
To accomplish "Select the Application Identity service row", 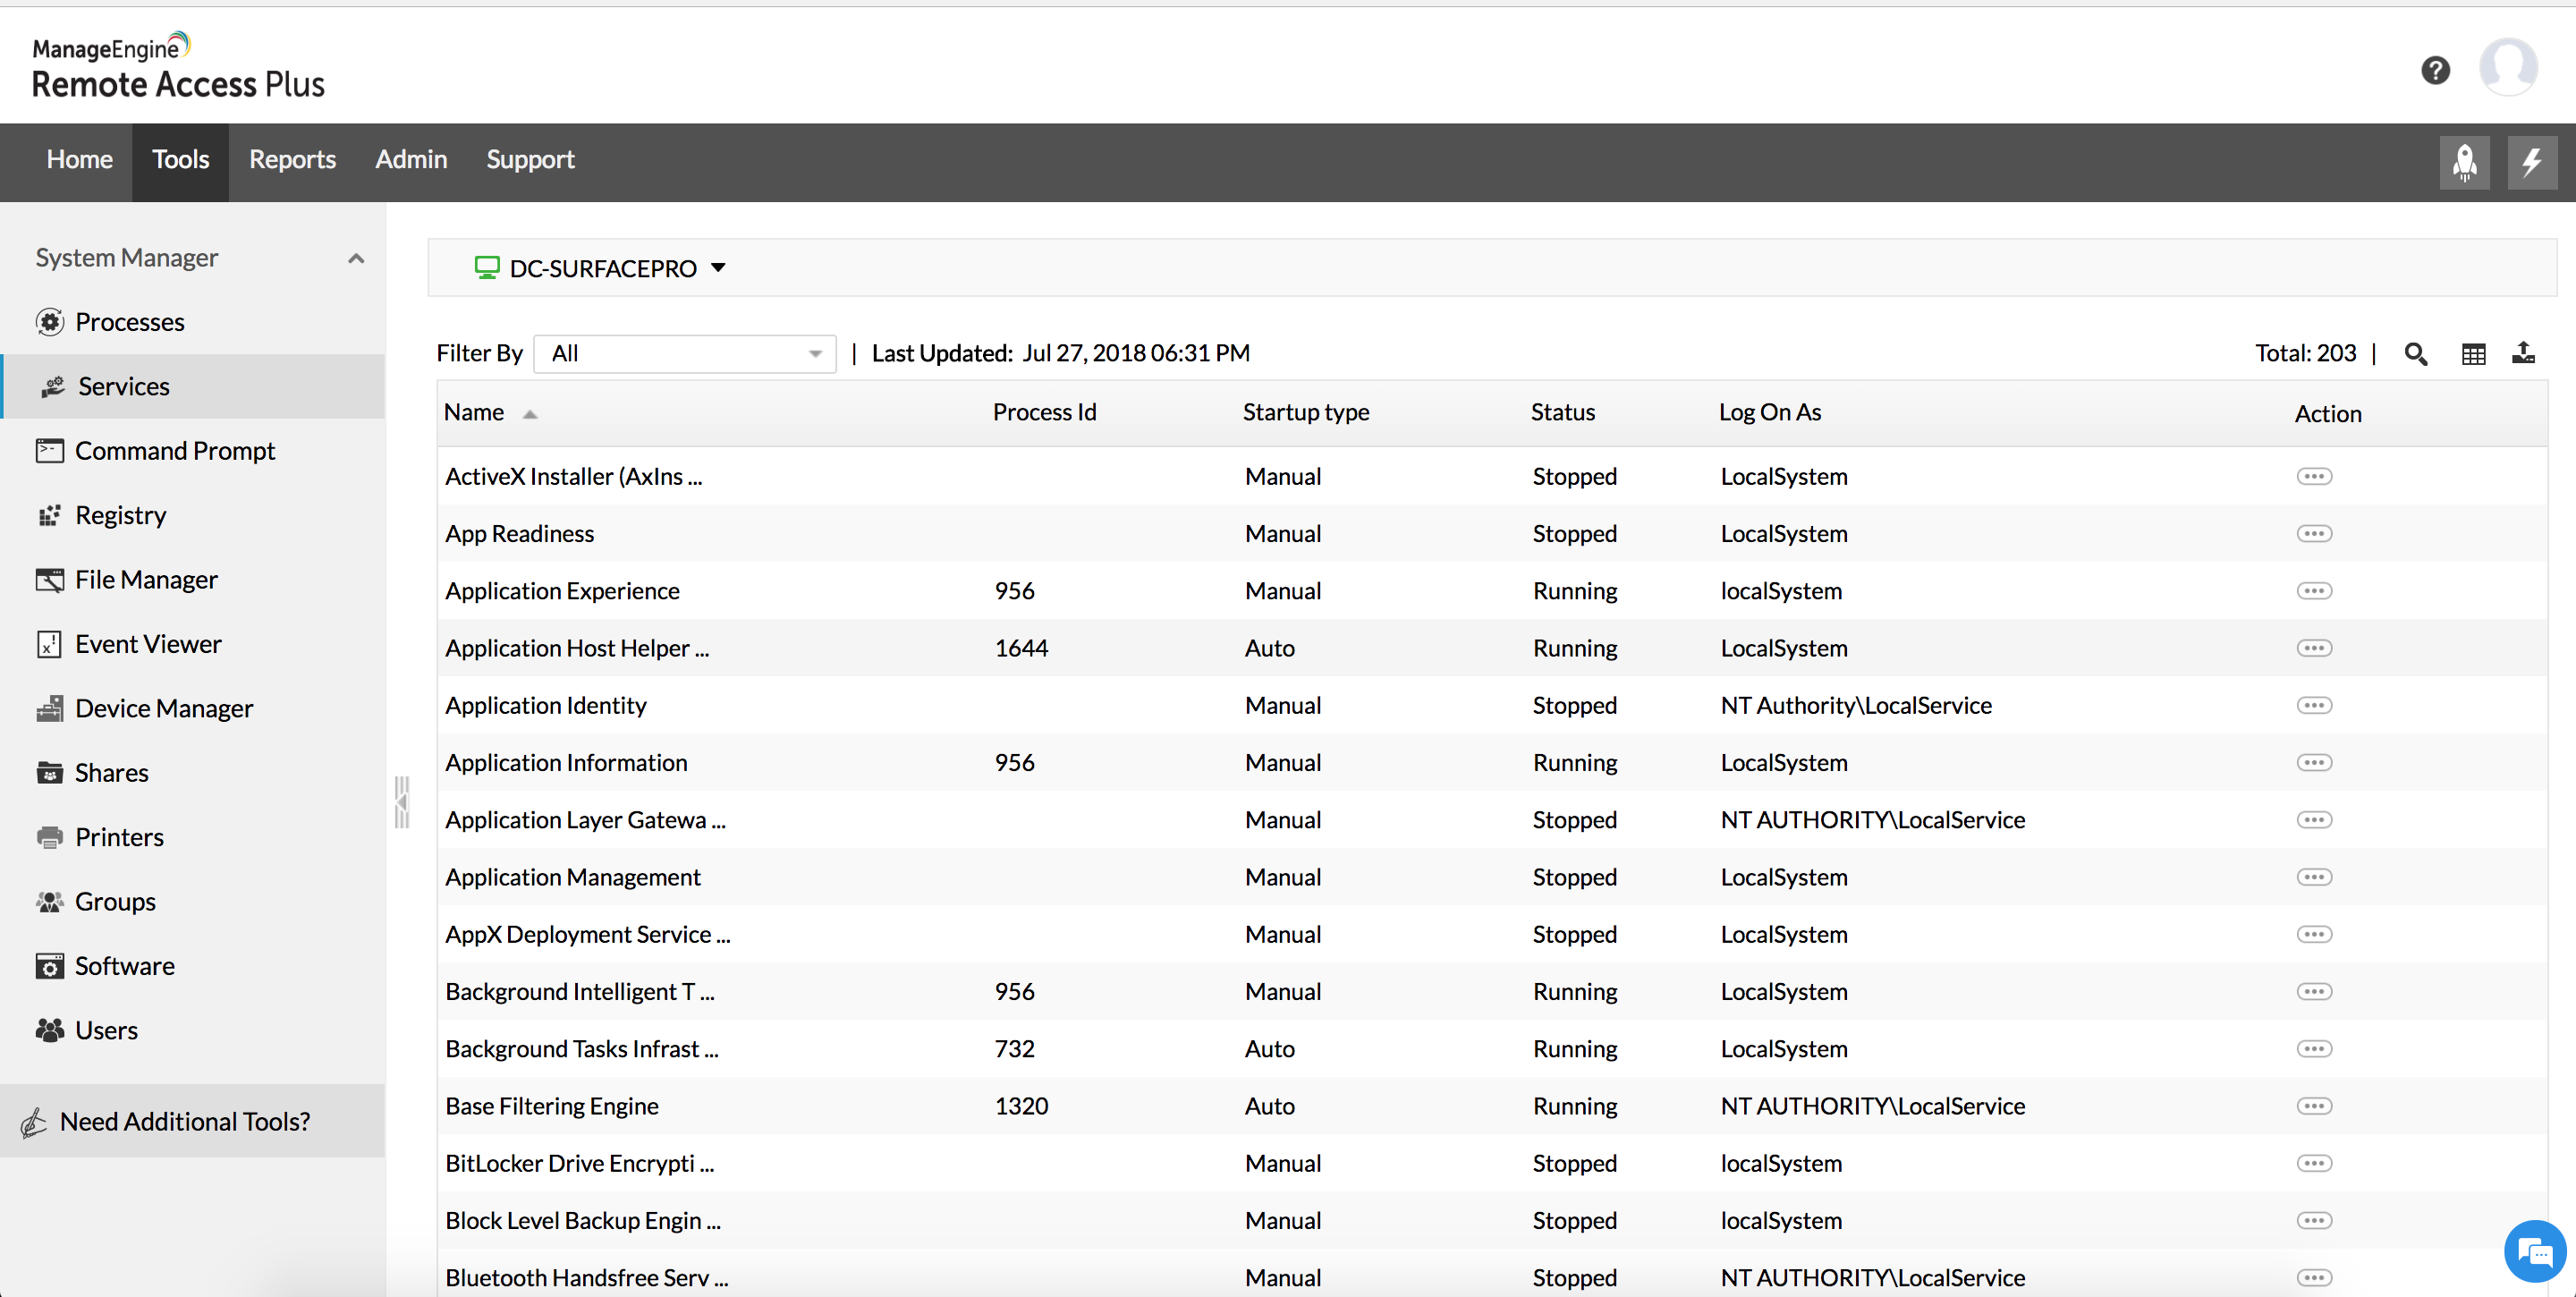I will [546, 706].
